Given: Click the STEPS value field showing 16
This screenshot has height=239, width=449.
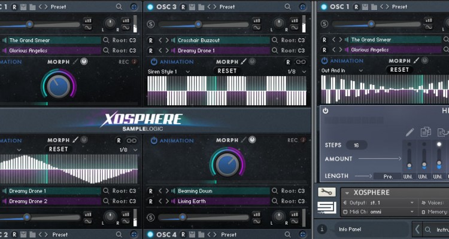Looking at the screenshot, I should click(356, 145).
